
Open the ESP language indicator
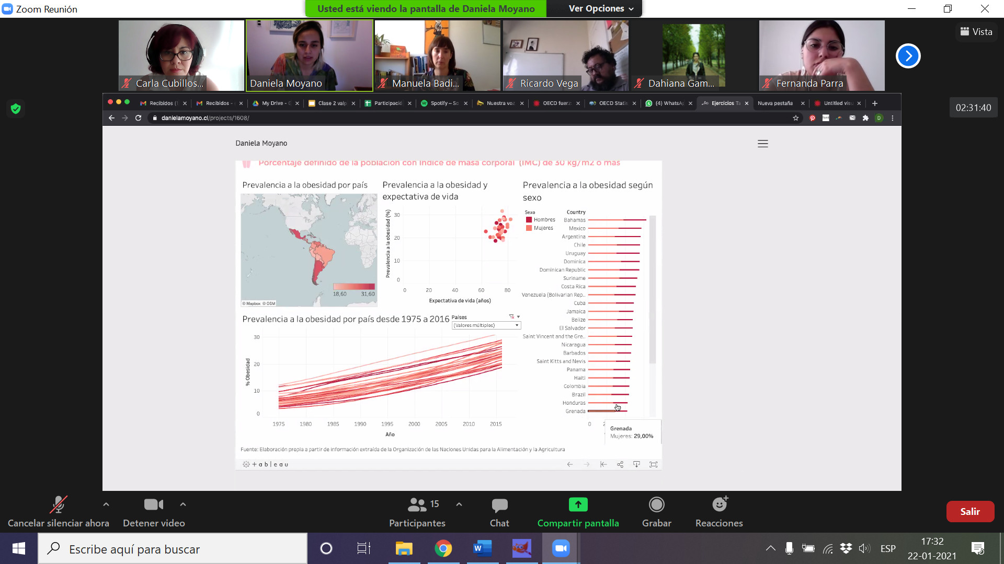click(x=888, y=548)
